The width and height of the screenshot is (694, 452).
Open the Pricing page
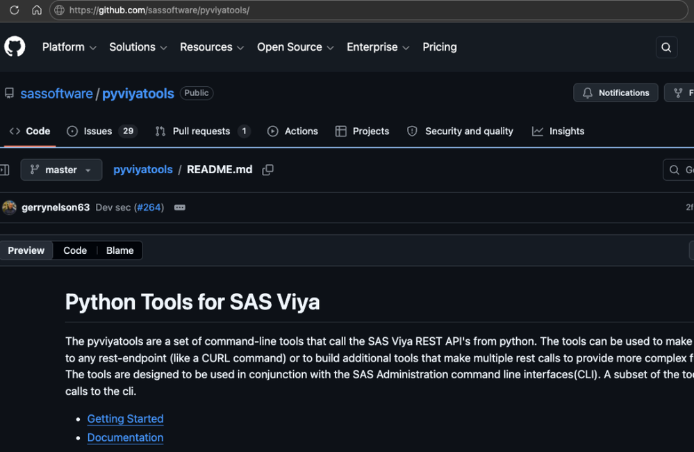coord(440,47)
